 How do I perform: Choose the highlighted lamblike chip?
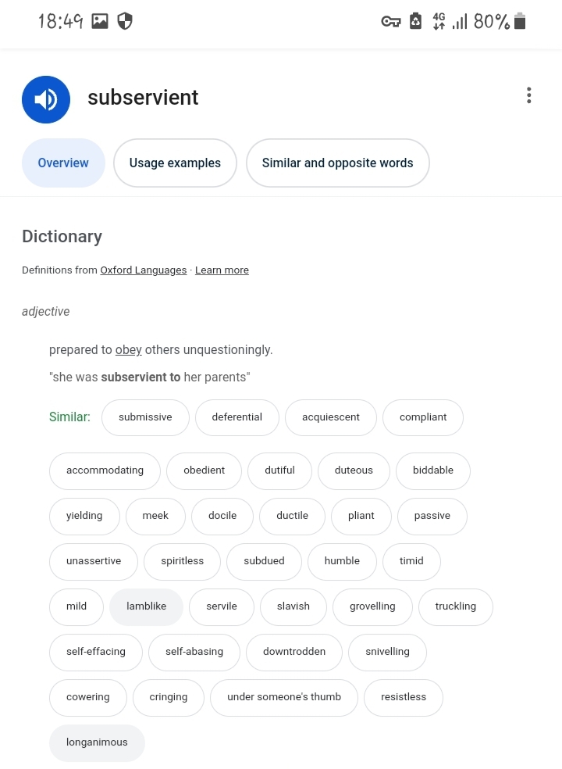pos(147,606)
